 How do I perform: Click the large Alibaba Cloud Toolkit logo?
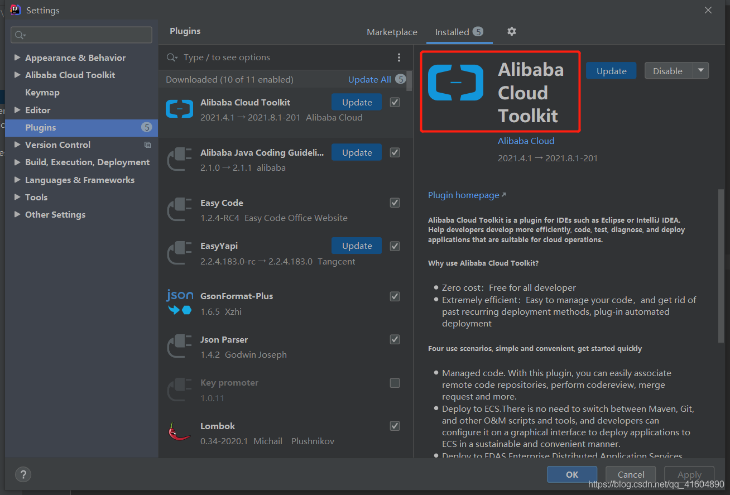[455, 83]
